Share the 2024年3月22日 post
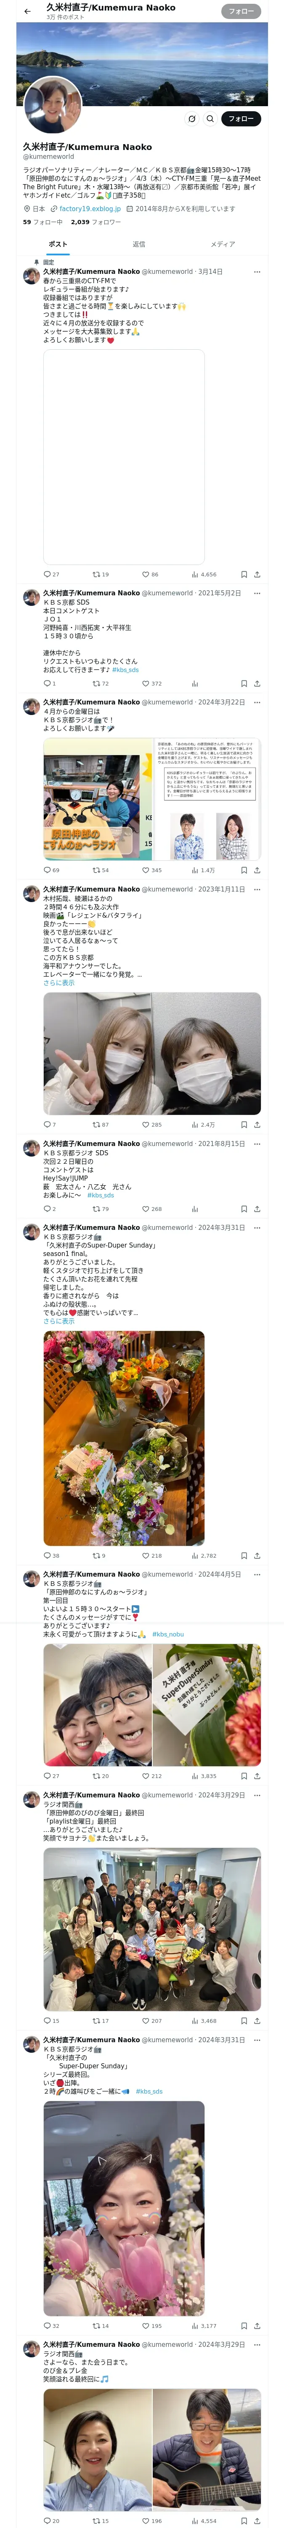 [257, 870]
